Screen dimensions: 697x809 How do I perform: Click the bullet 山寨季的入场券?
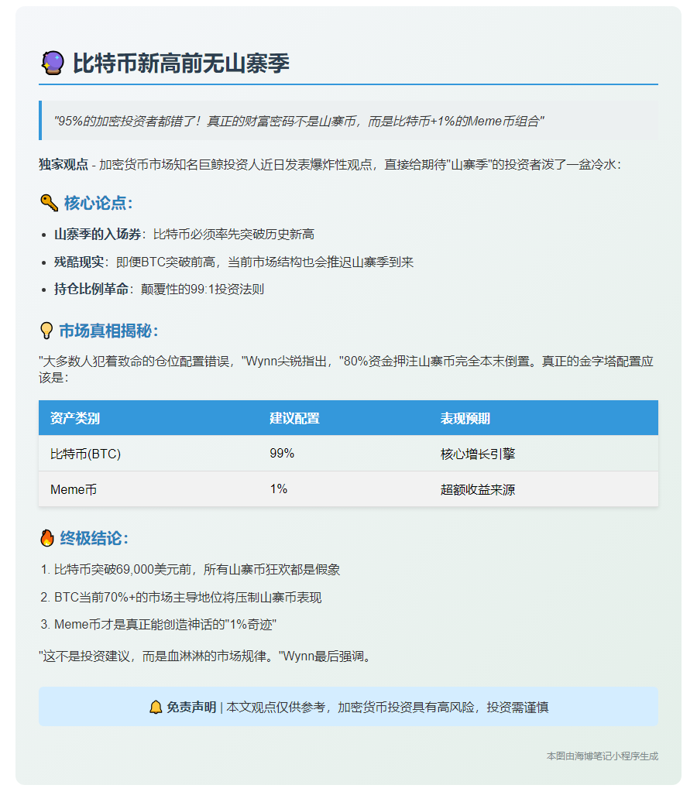pyautogui.click(x=184, y=235)
